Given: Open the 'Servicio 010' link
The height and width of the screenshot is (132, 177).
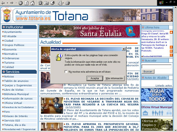Looking at the screenshot, I should coord(12,121).
